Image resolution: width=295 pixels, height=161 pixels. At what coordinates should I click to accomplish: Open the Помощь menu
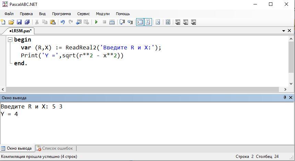pyautogui.click(x=123, y=14)
